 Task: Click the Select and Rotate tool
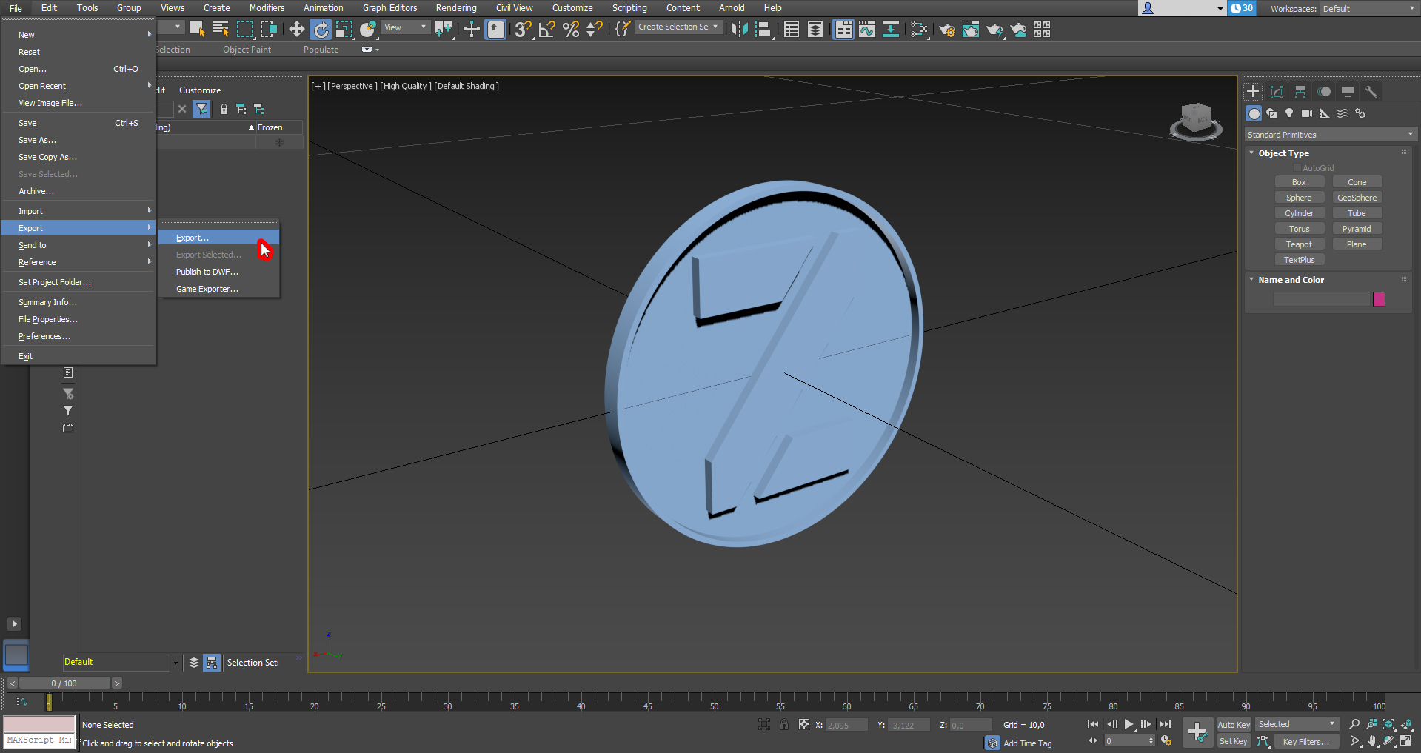[x=321, y=30]
